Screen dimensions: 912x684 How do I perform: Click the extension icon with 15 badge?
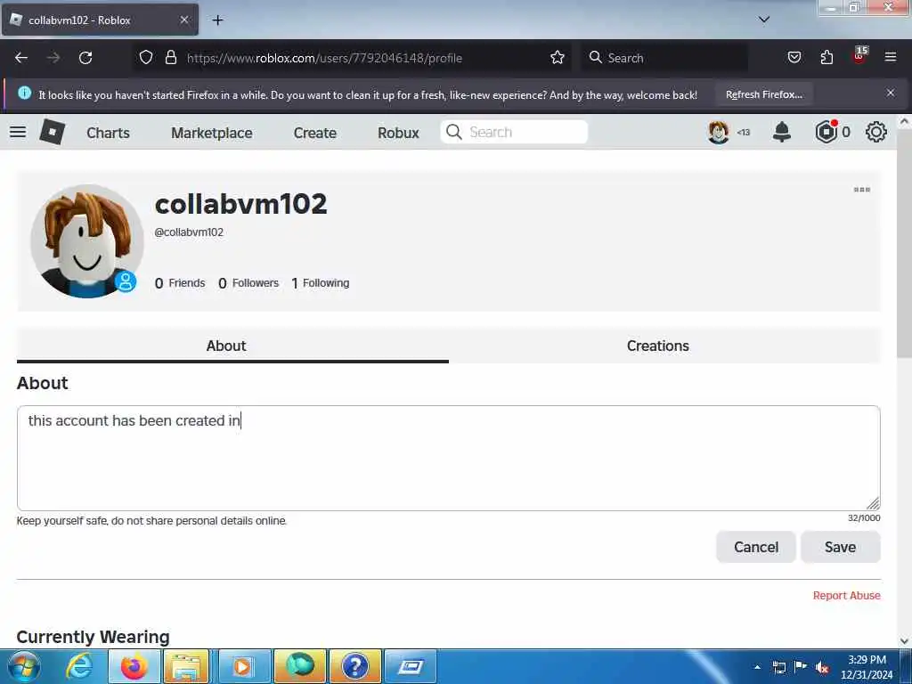pos(859,56)
